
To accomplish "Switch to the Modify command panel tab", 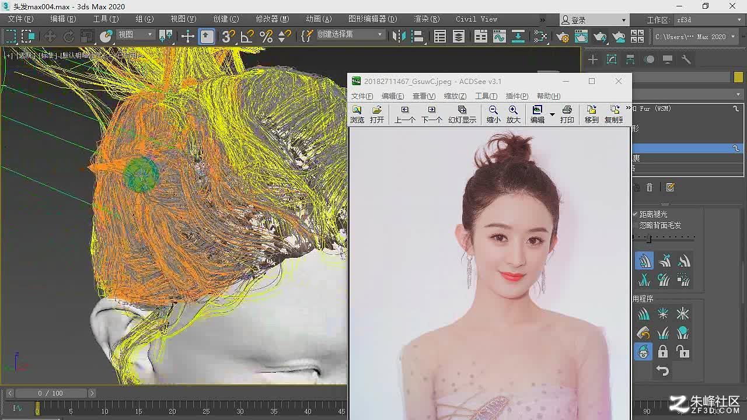I will tap(612, 60).
